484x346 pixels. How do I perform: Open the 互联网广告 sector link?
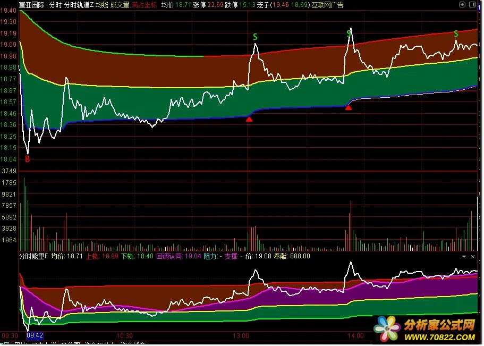[327, 5]
